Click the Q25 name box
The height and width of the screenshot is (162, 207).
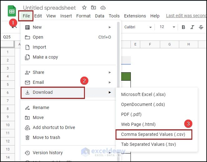coord(11,37)
